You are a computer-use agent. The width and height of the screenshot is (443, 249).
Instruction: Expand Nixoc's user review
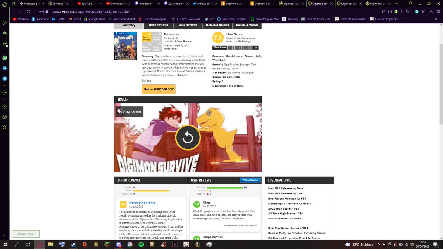[x=239, y=219]
